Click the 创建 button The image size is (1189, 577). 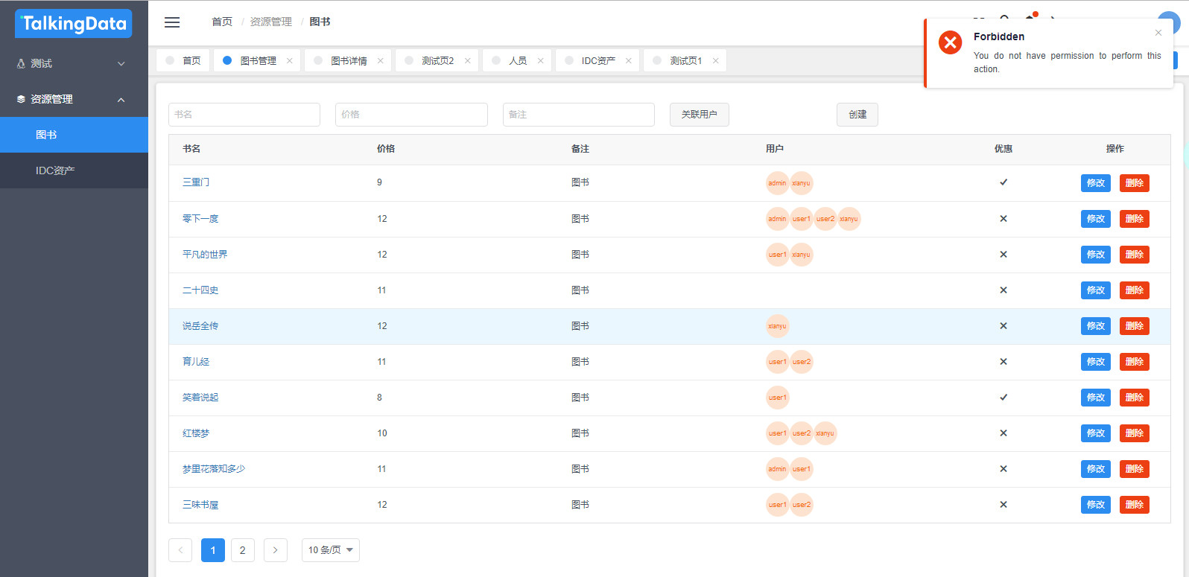857,115
